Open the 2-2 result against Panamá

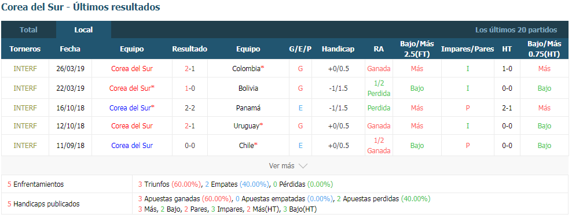tap(190, 108)
